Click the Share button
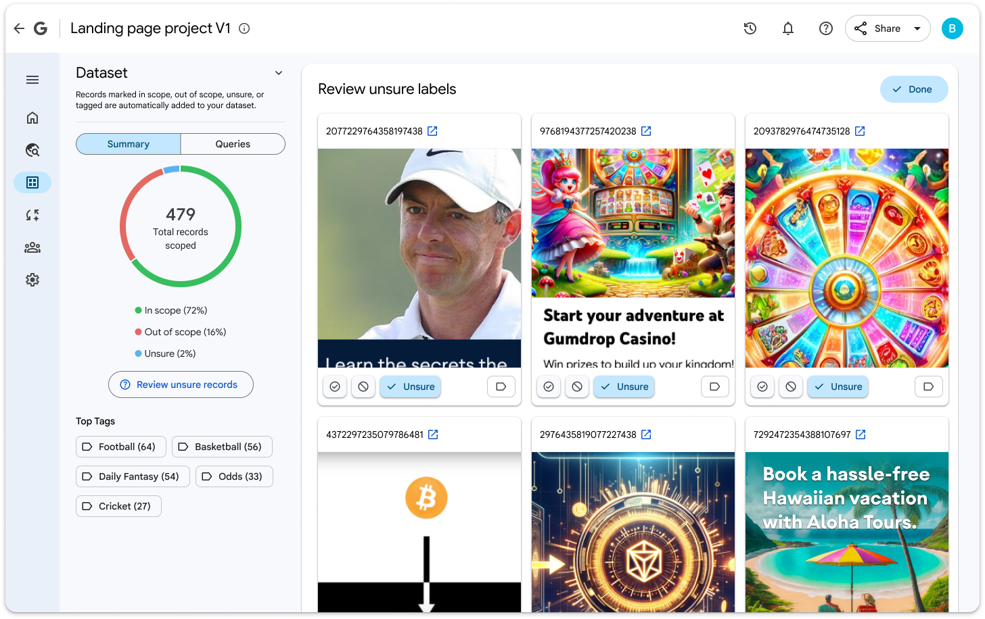Screen dimensions: 985x619 (877, 28)
